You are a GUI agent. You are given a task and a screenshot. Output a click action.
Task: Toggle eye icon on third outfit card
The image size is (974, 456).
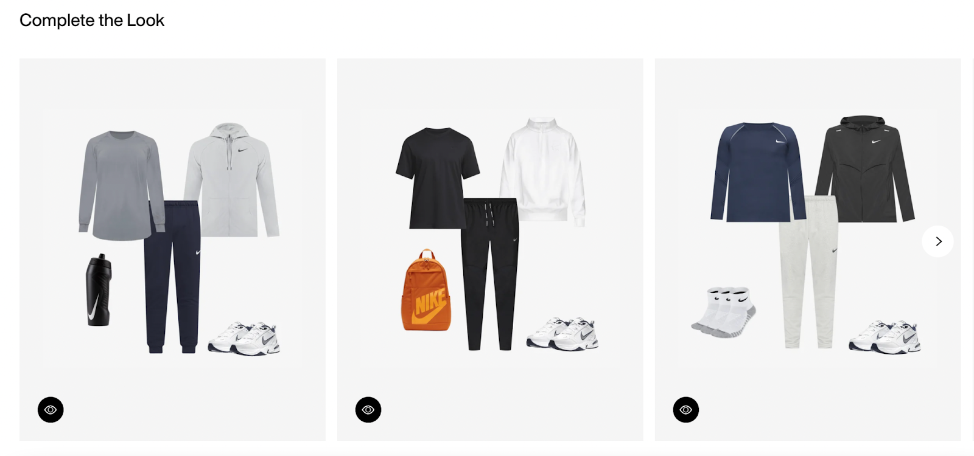686,410
